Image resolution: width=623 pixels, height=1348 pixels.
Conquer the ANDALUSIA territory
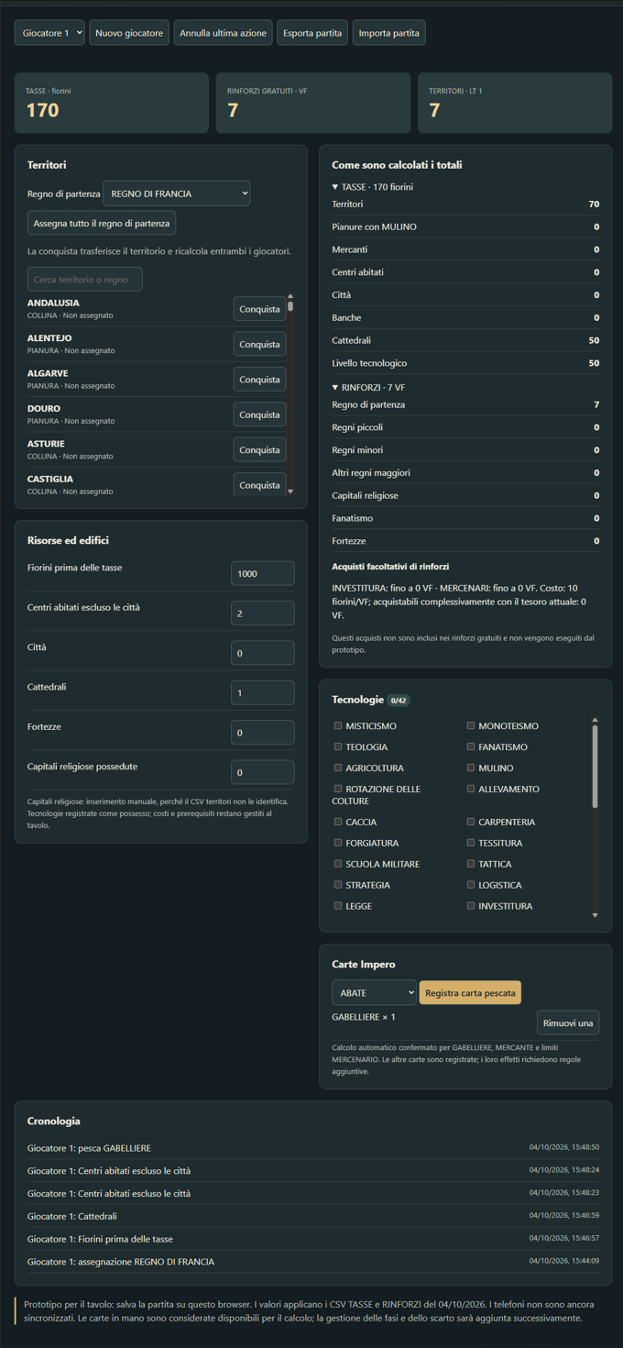[x=259, y=309]
